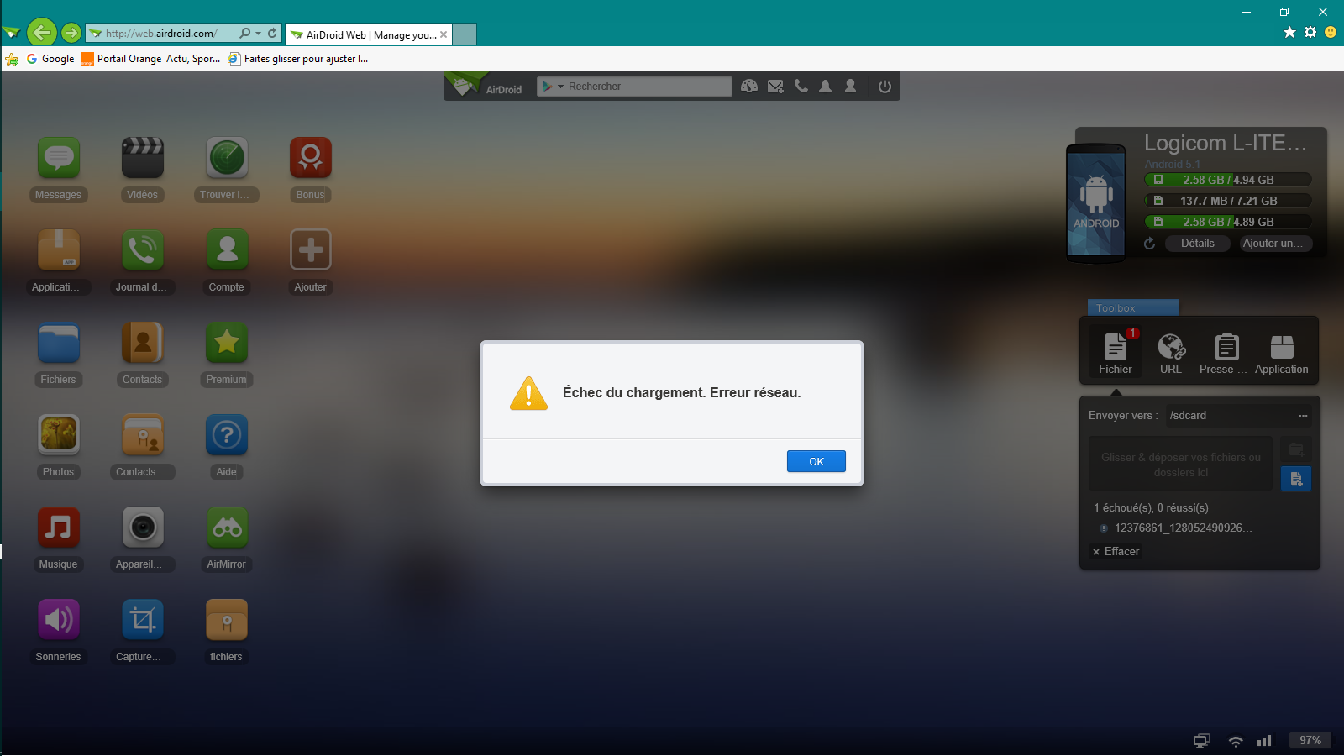Open the Contacts address book icon
This screenshot has height=756, width=1344.
click(143, 343)
